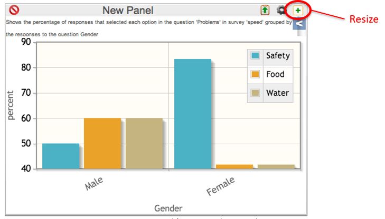385x219 pixels.
Task: Click the Female axis label
Action: (220, 186)
